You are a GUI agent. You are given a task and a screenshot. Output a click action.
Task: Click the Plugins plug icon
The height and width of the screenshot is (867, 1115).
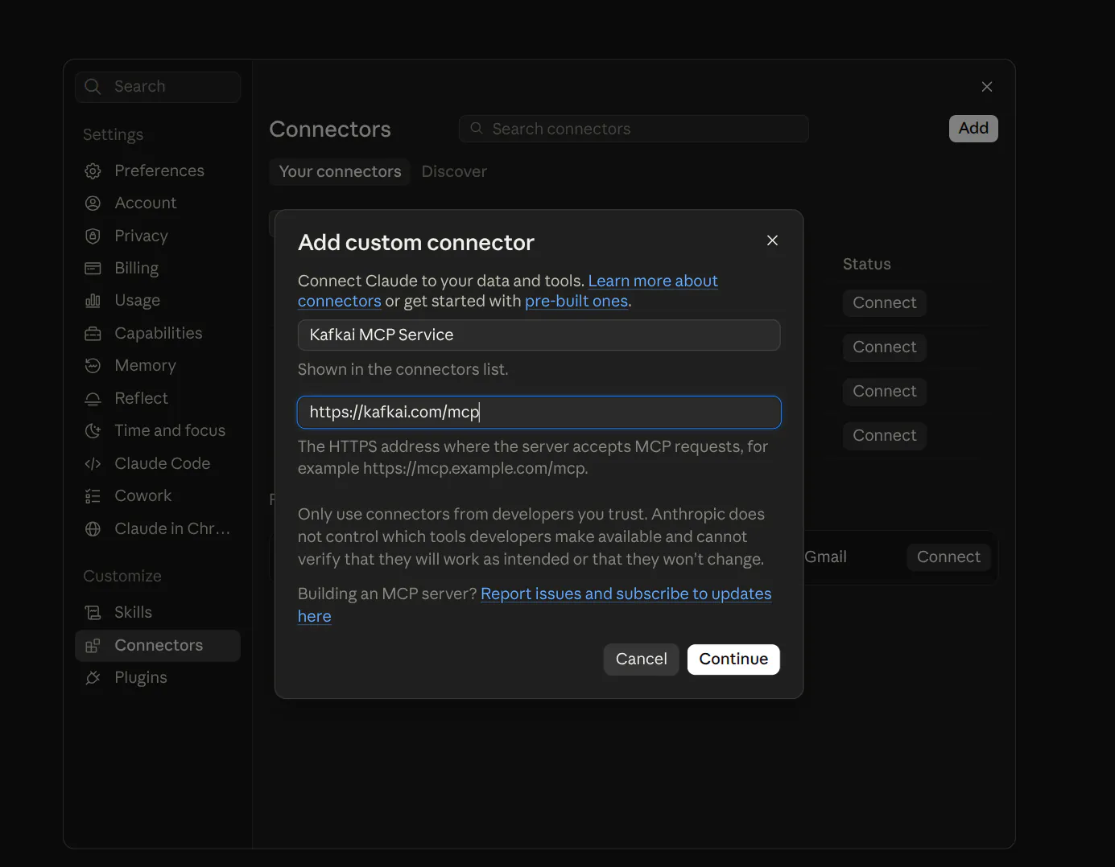93,677
